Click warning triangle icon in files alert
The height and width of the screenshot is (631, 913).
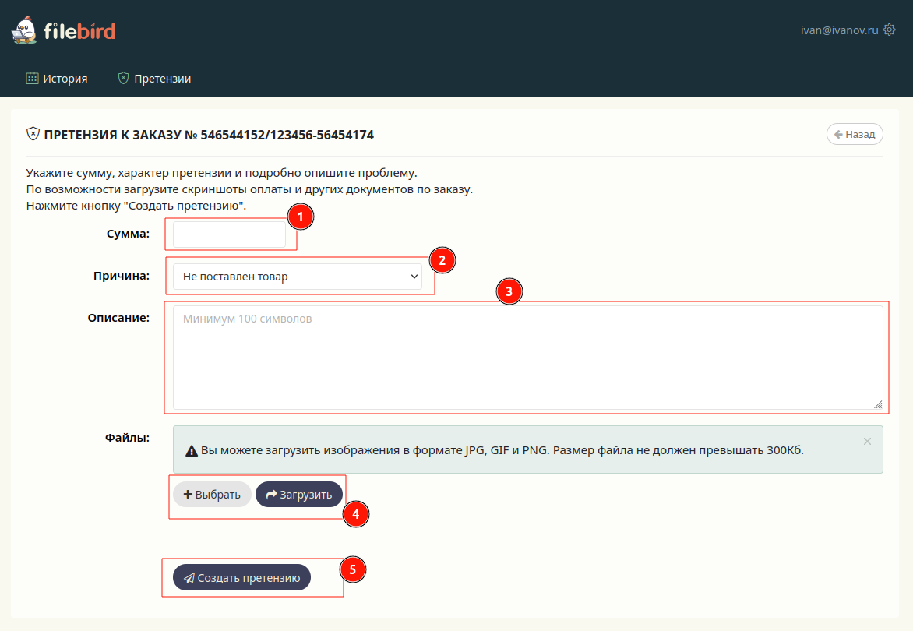coord(191,450)
